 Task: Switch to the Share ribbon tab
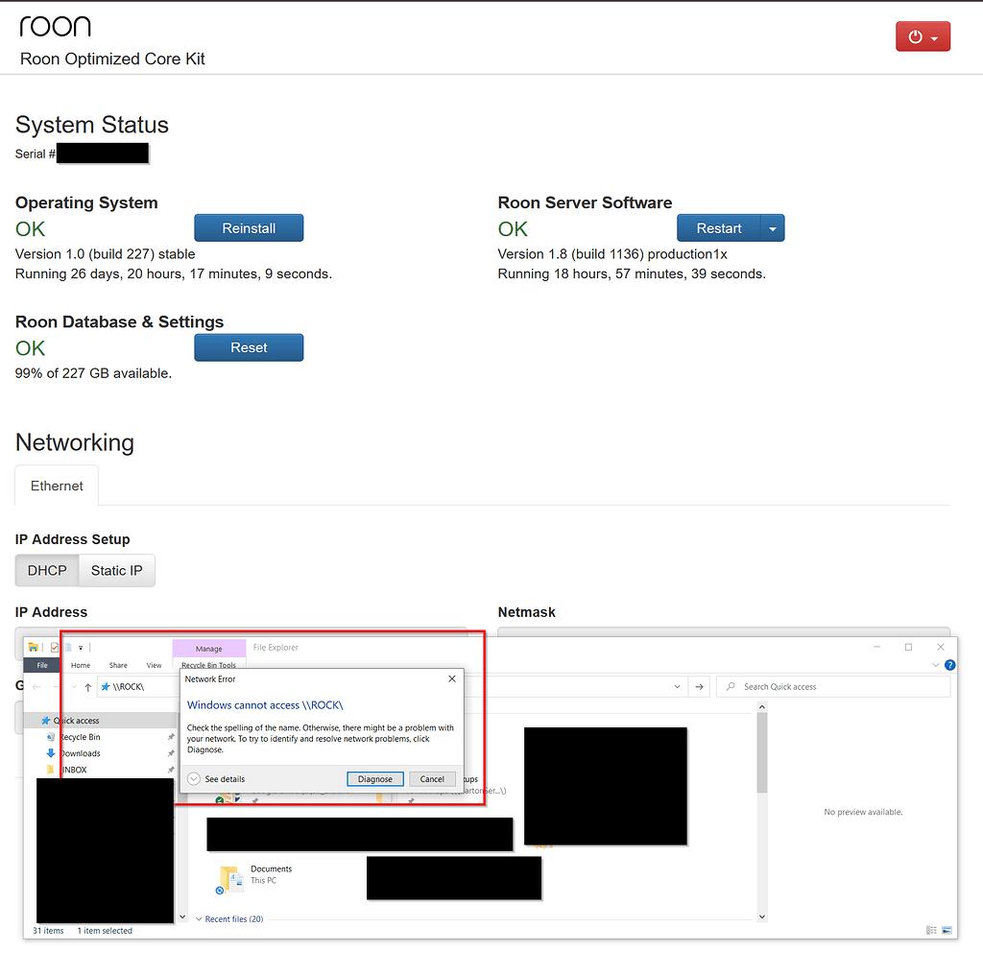pos(118,665)
